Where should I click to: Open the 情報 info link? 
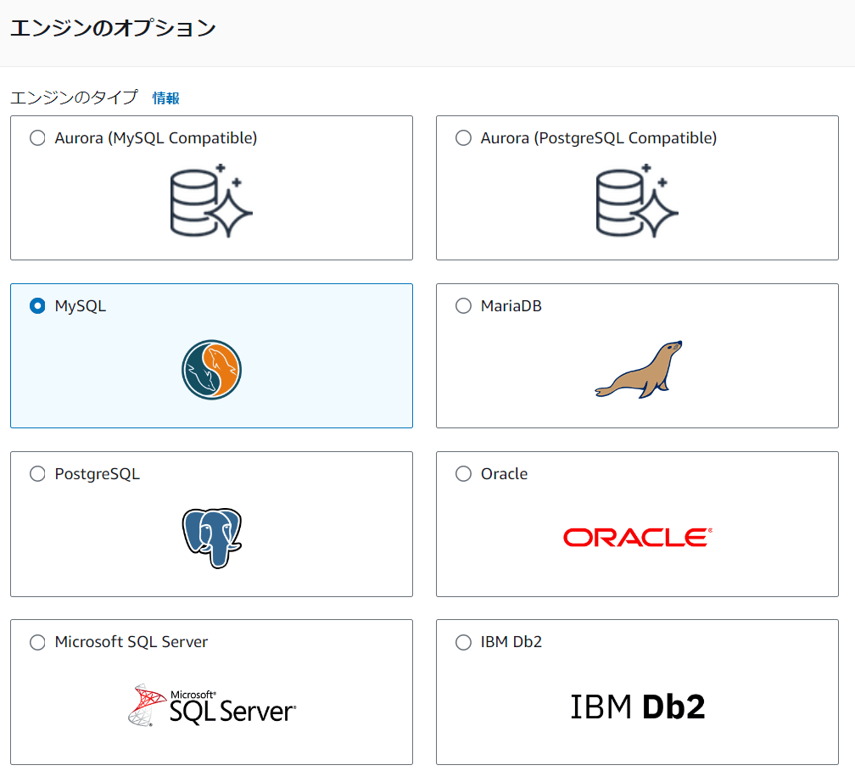tap(165, 98)
